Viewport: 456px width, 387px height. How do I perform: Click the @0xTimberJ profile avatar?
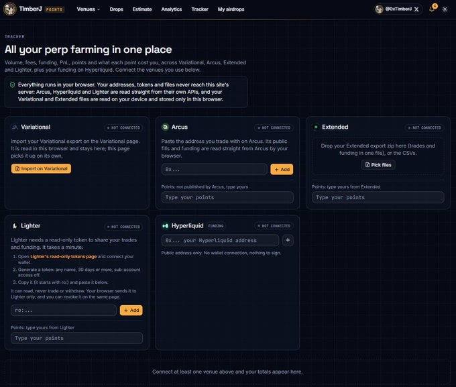[379, 9]
